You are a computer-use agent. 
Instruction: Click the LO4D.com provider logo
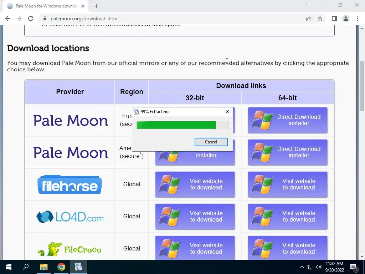click(x=70, y=217)
